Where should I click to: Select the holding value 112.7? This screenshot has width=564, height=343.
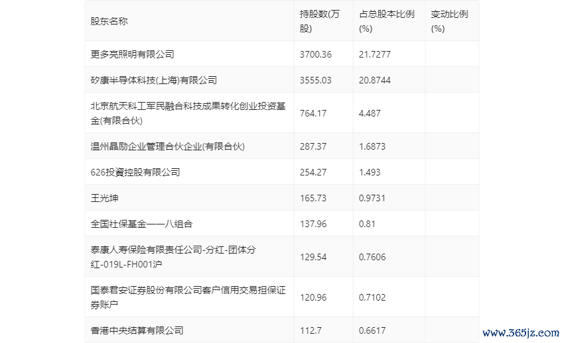[311, 330]
